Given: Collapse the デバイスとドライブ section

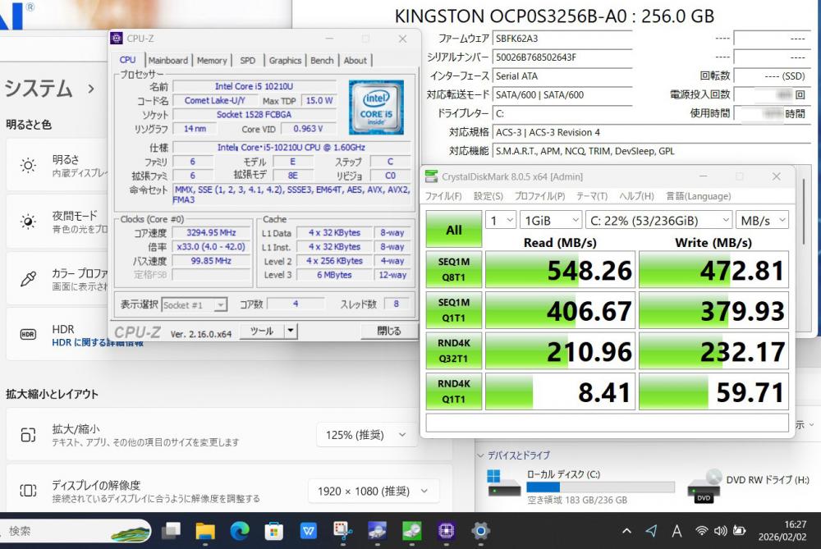Looking at the screenshot, I should (480, 455).
